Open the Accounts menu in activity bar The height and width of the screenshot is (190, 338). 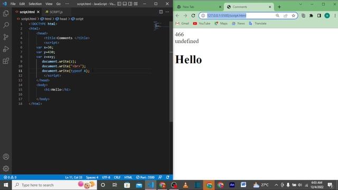coord(6,157)
